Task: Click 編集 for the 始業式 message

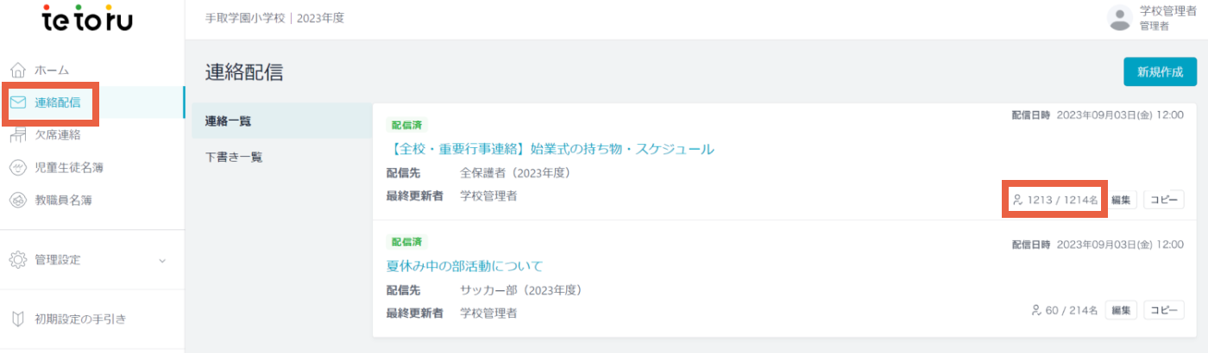Action: click(x=1121, y=200)
